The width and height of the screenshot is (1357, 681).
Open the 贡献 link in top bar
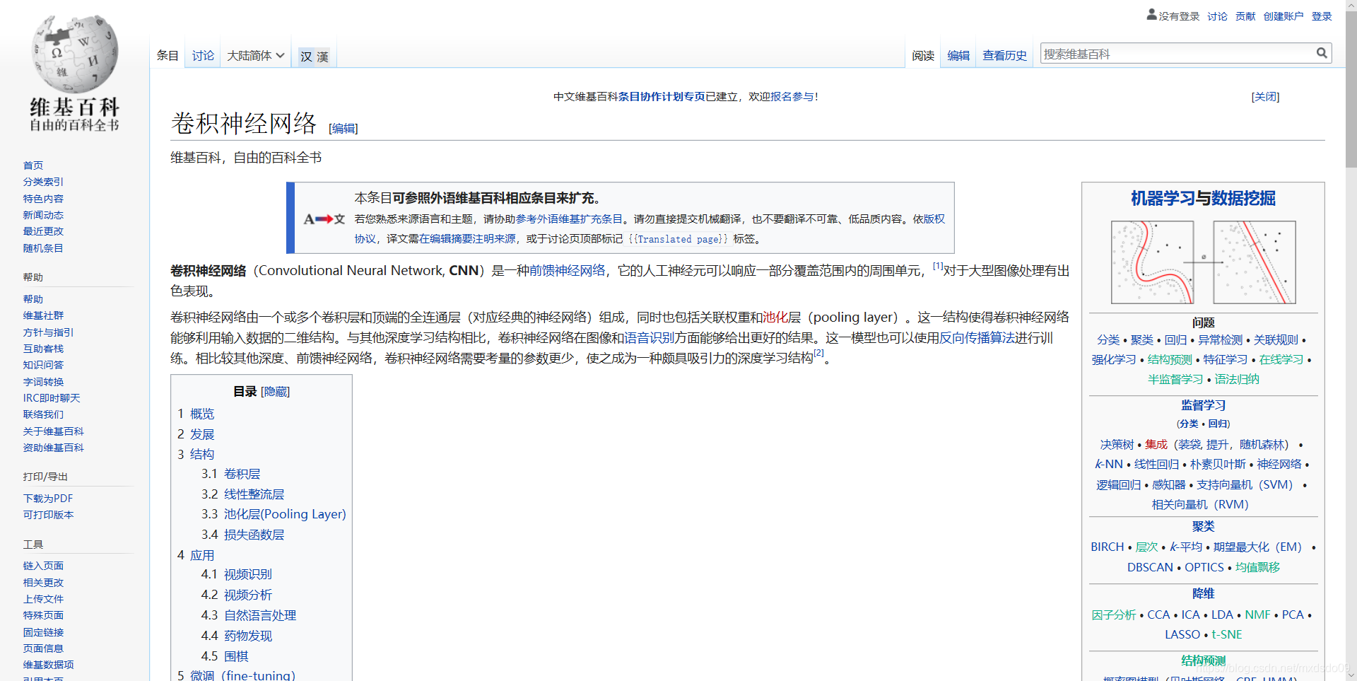pyautogui.click(x=1245, y=16)
